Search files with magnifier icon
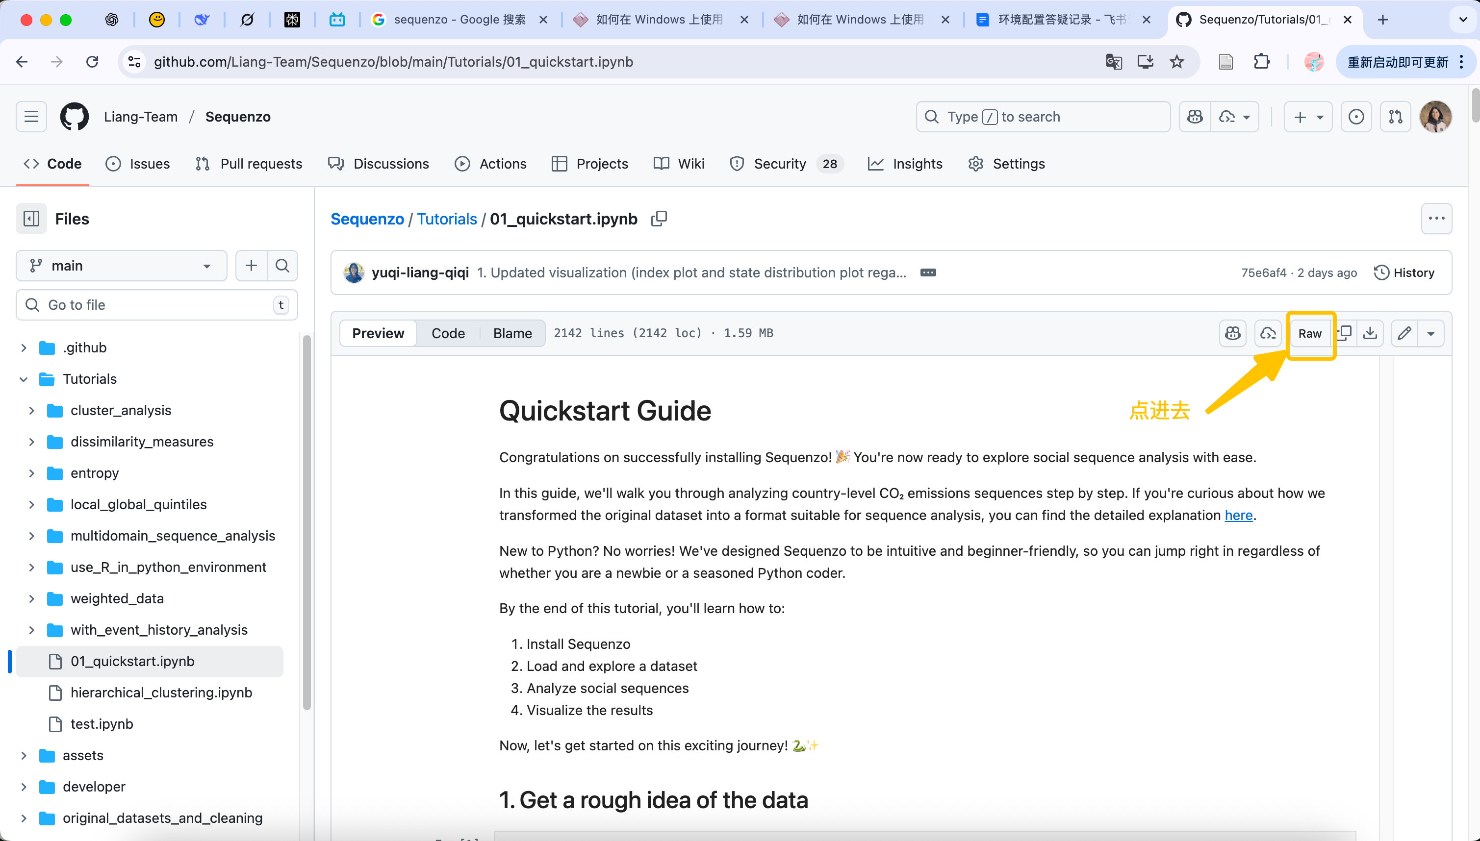The height and width of the screenshot is (841, 1480). tap(282, 266)
